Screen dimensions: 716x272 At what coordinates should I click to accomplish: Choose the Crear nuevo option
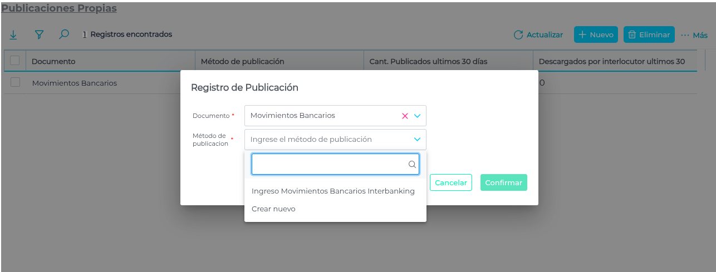pos(335,209)
